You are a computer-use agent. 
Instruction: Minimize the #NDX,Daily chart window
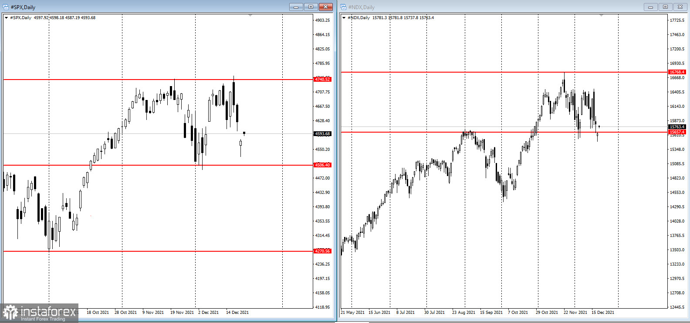click(650, 7)
